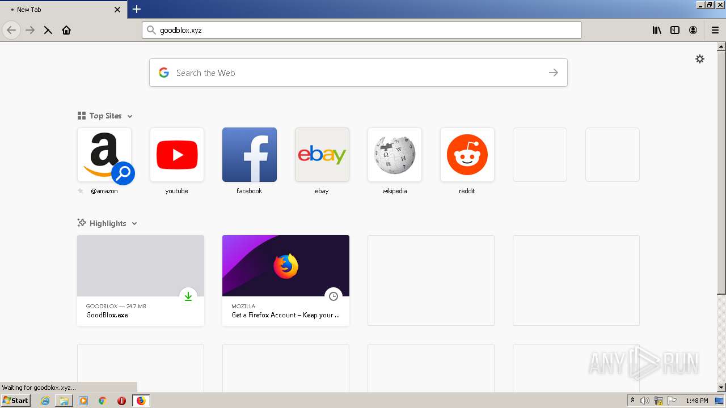Go back with the back arrow button
This screenshot has width=726, height=408.
[x=11, y=30]
